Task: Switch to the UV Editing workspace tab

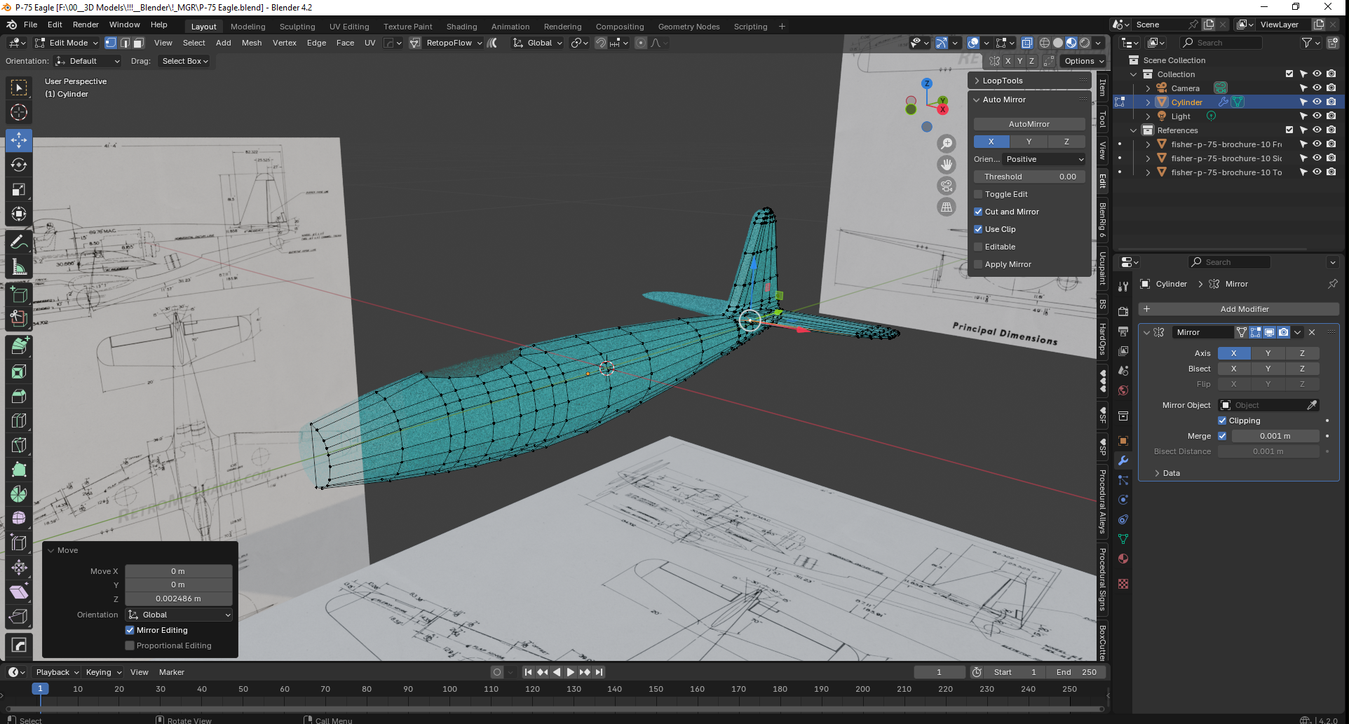Action: [x=349, y=27]
